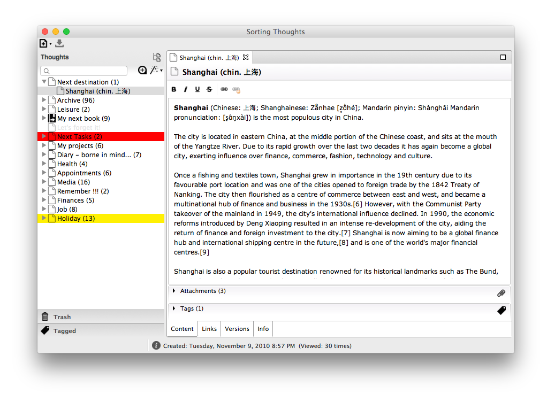547x394 pixels.
Task: Switch to the Links tab
Action: 209,329
